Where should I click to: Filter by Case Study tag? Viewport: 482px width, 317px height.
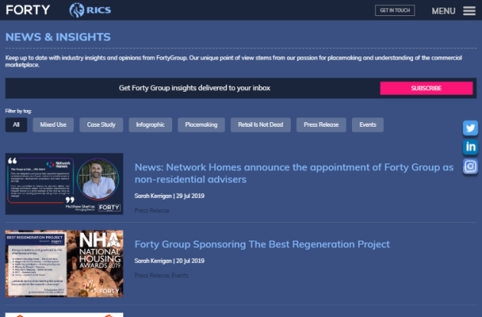[x=101, y=125]
